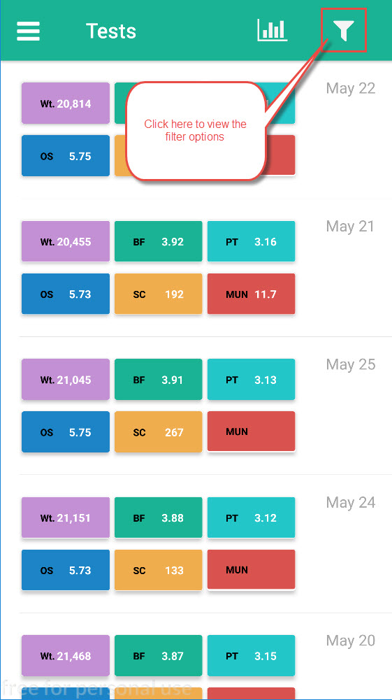The image size is (392, 700).
Task: Click the May 24 date label
Action: 351,503
